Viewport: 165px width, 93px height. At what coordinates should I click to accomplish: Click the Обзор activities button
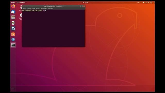point(13,2)
